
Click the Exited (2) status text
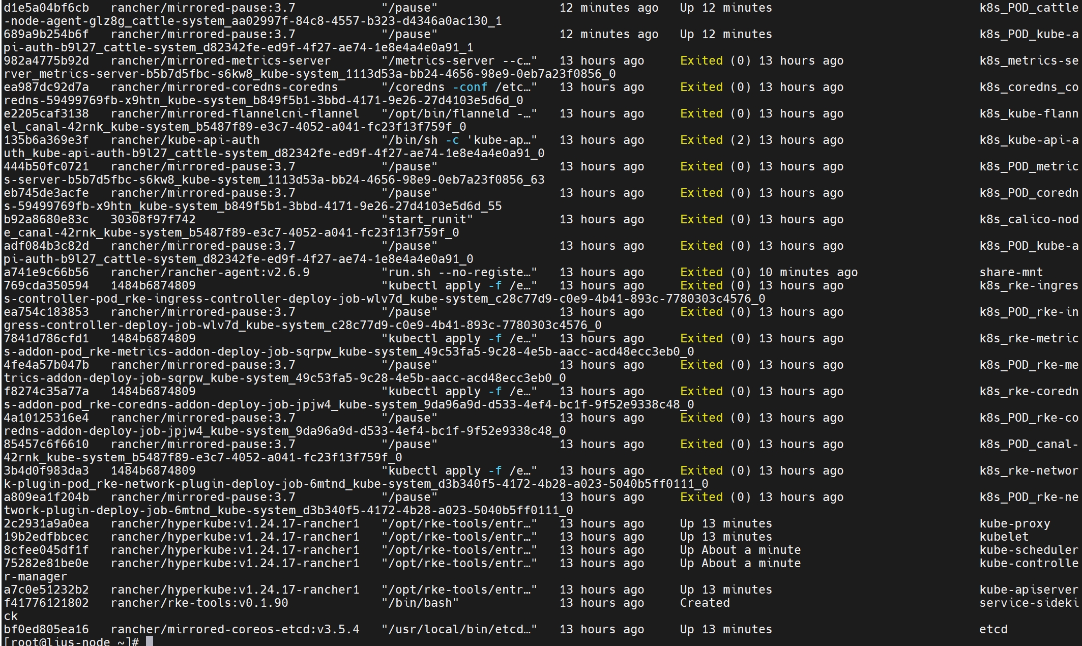coord(716,140)
